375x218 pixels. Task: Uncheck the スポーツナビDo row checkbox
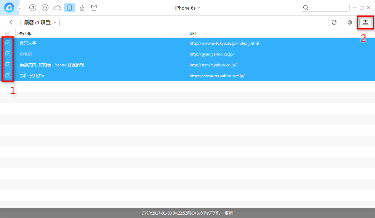[8, 76]
